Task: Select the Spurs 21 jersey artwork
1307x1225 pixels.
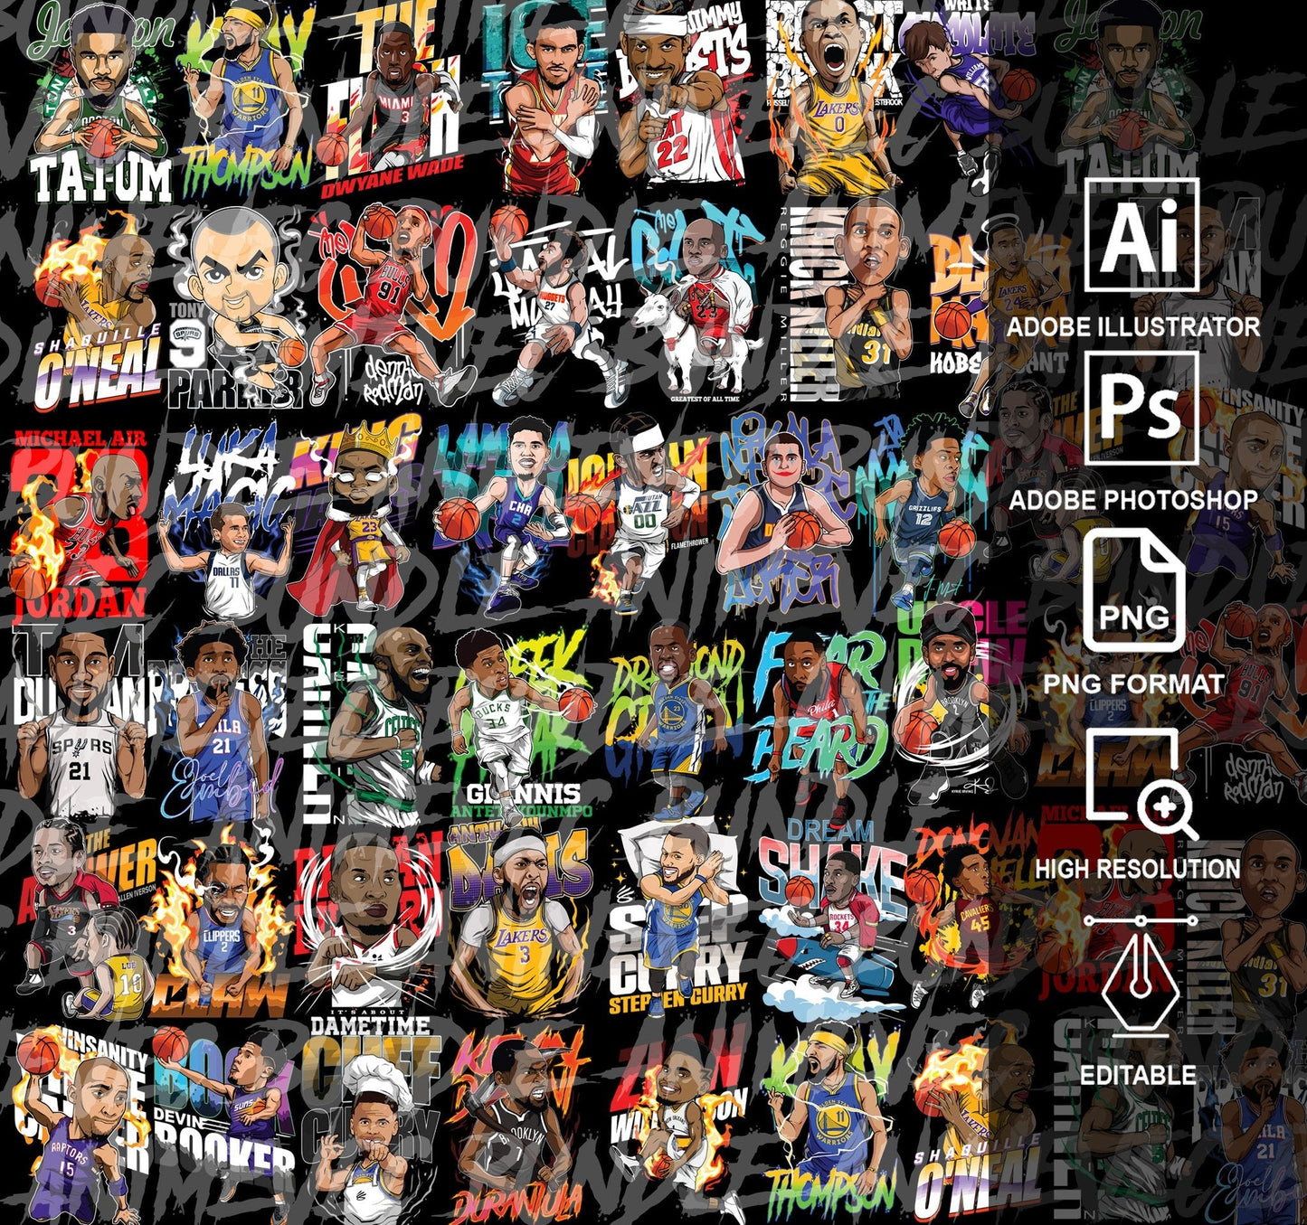Action: coord(80,723)
